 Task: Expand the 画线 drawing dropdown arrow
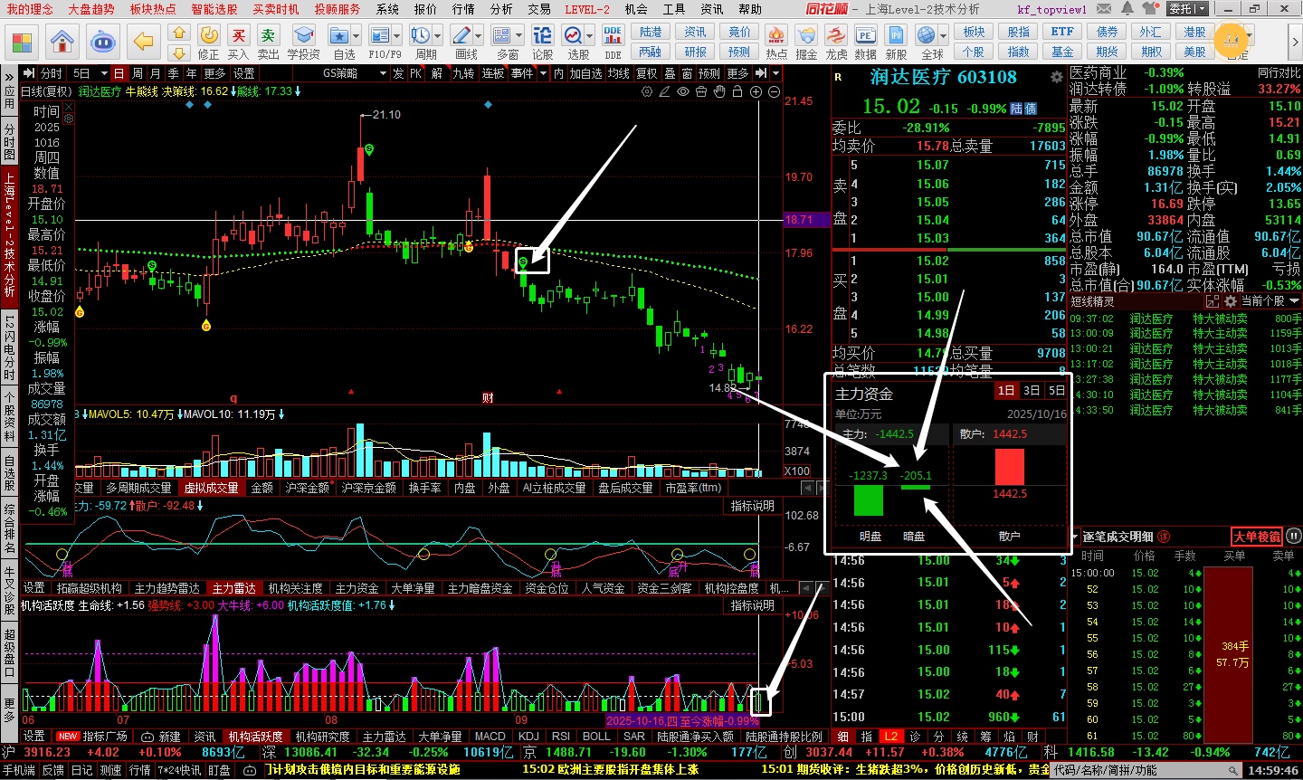click(x=478, y=35)
